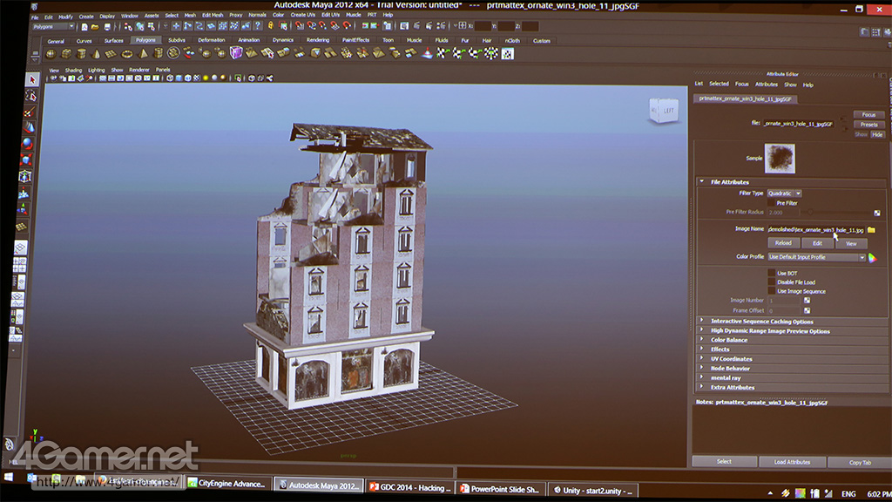Toggle the Use Image Sequence checkbox

(x=771, y=291)
